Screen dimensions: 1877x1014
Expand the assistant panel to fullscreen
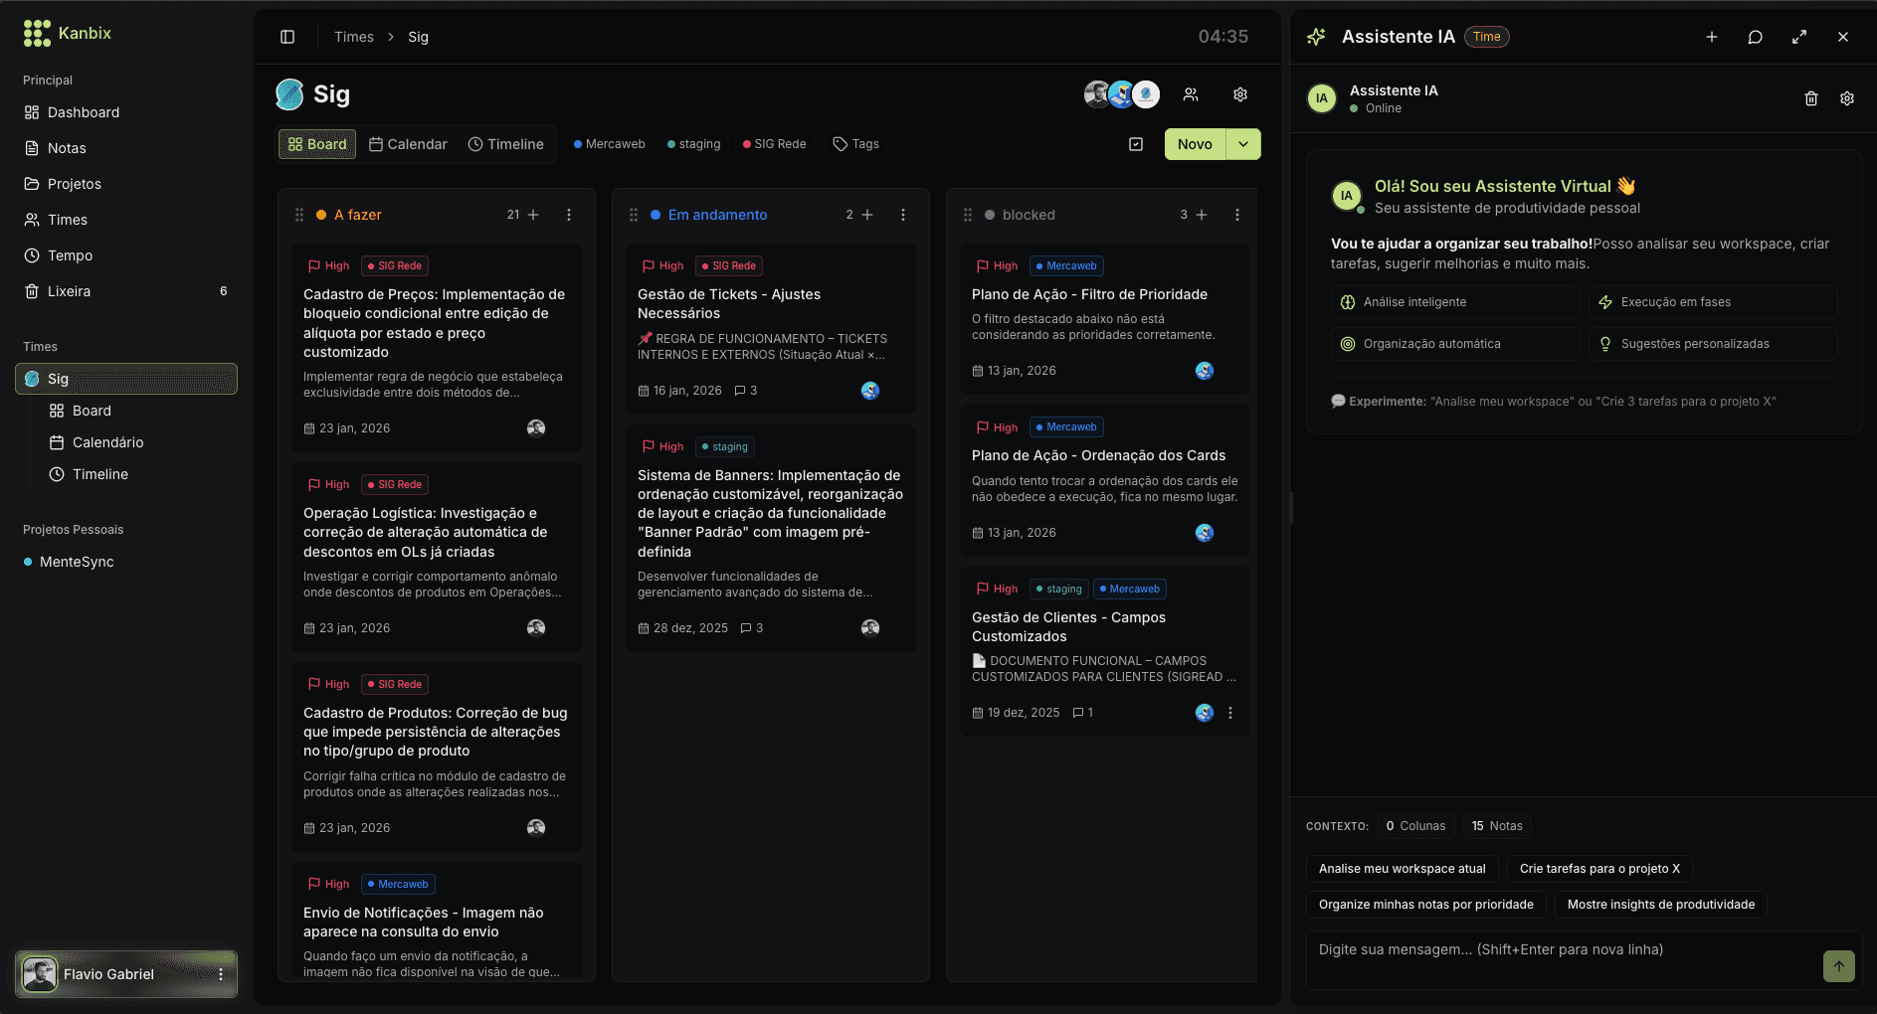(1798, 37)
